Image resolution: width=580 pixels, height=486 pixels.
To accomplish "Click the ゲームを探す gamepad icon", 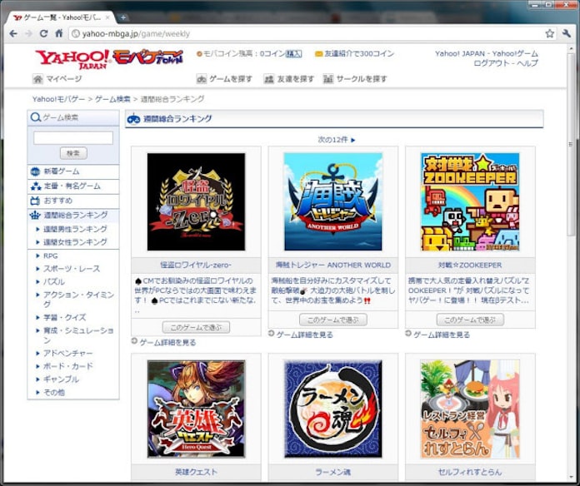I will [202, 79].
